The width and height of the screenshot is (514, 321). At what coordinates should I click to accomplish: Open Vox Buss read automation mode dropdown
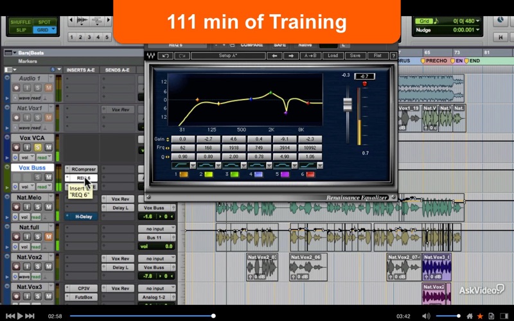pos(44,187)
